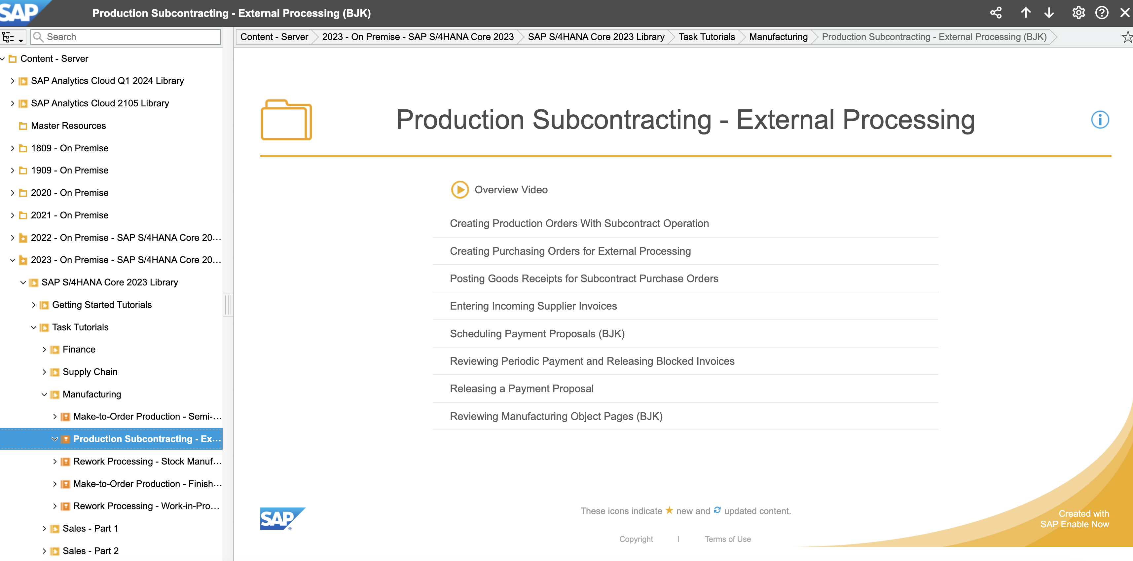Collapse the Task Tutorials node
The height and width of the screenshot is (561, 1133).
click(33, 327)
